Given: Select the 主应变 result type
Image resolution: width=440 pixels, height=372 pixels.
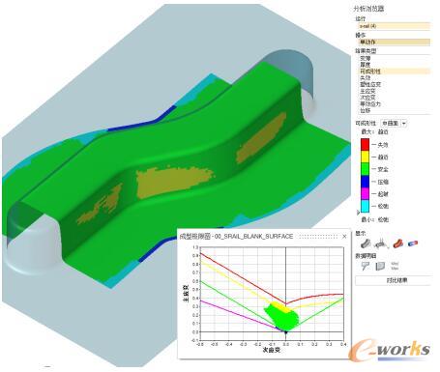Looking at the screenshot, I should [367, 91].
